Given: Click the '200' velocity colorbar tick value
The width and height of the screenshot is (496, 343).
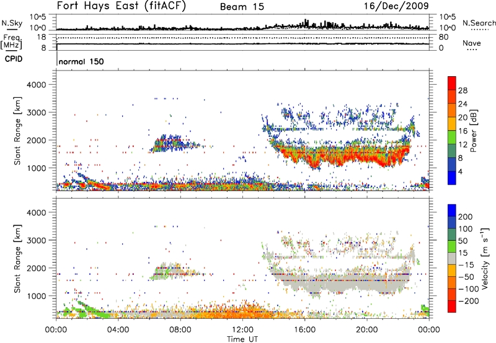Looking at the screenshot, I should (x=466, y=217).
